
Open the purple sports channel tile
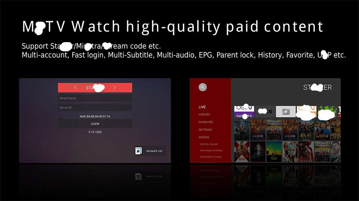pos(244,112)
